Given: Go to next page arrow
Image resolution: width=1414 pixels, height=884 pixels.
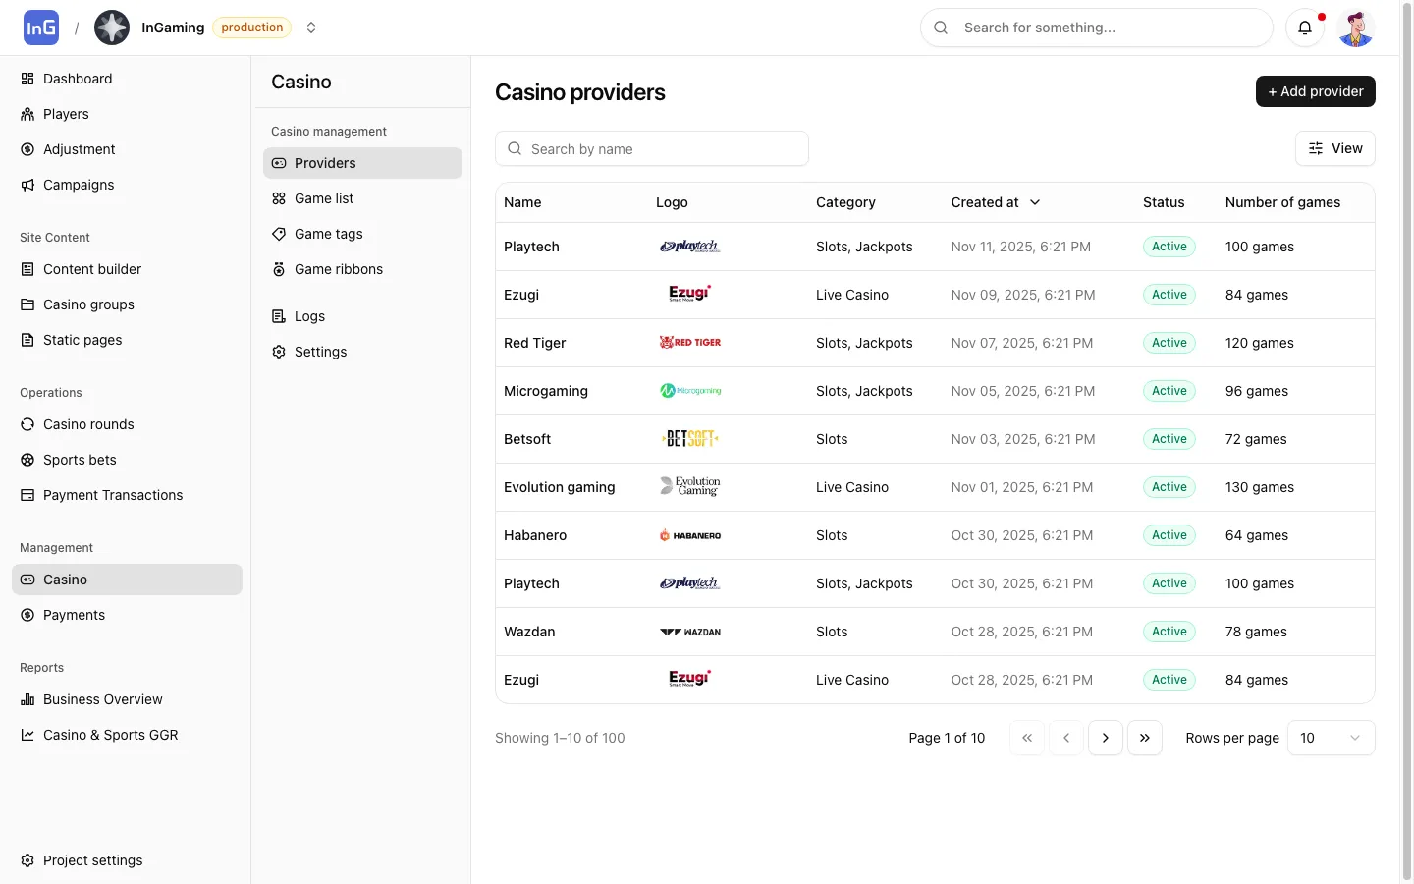Looking at the screenshot, I should point(1106,738).
